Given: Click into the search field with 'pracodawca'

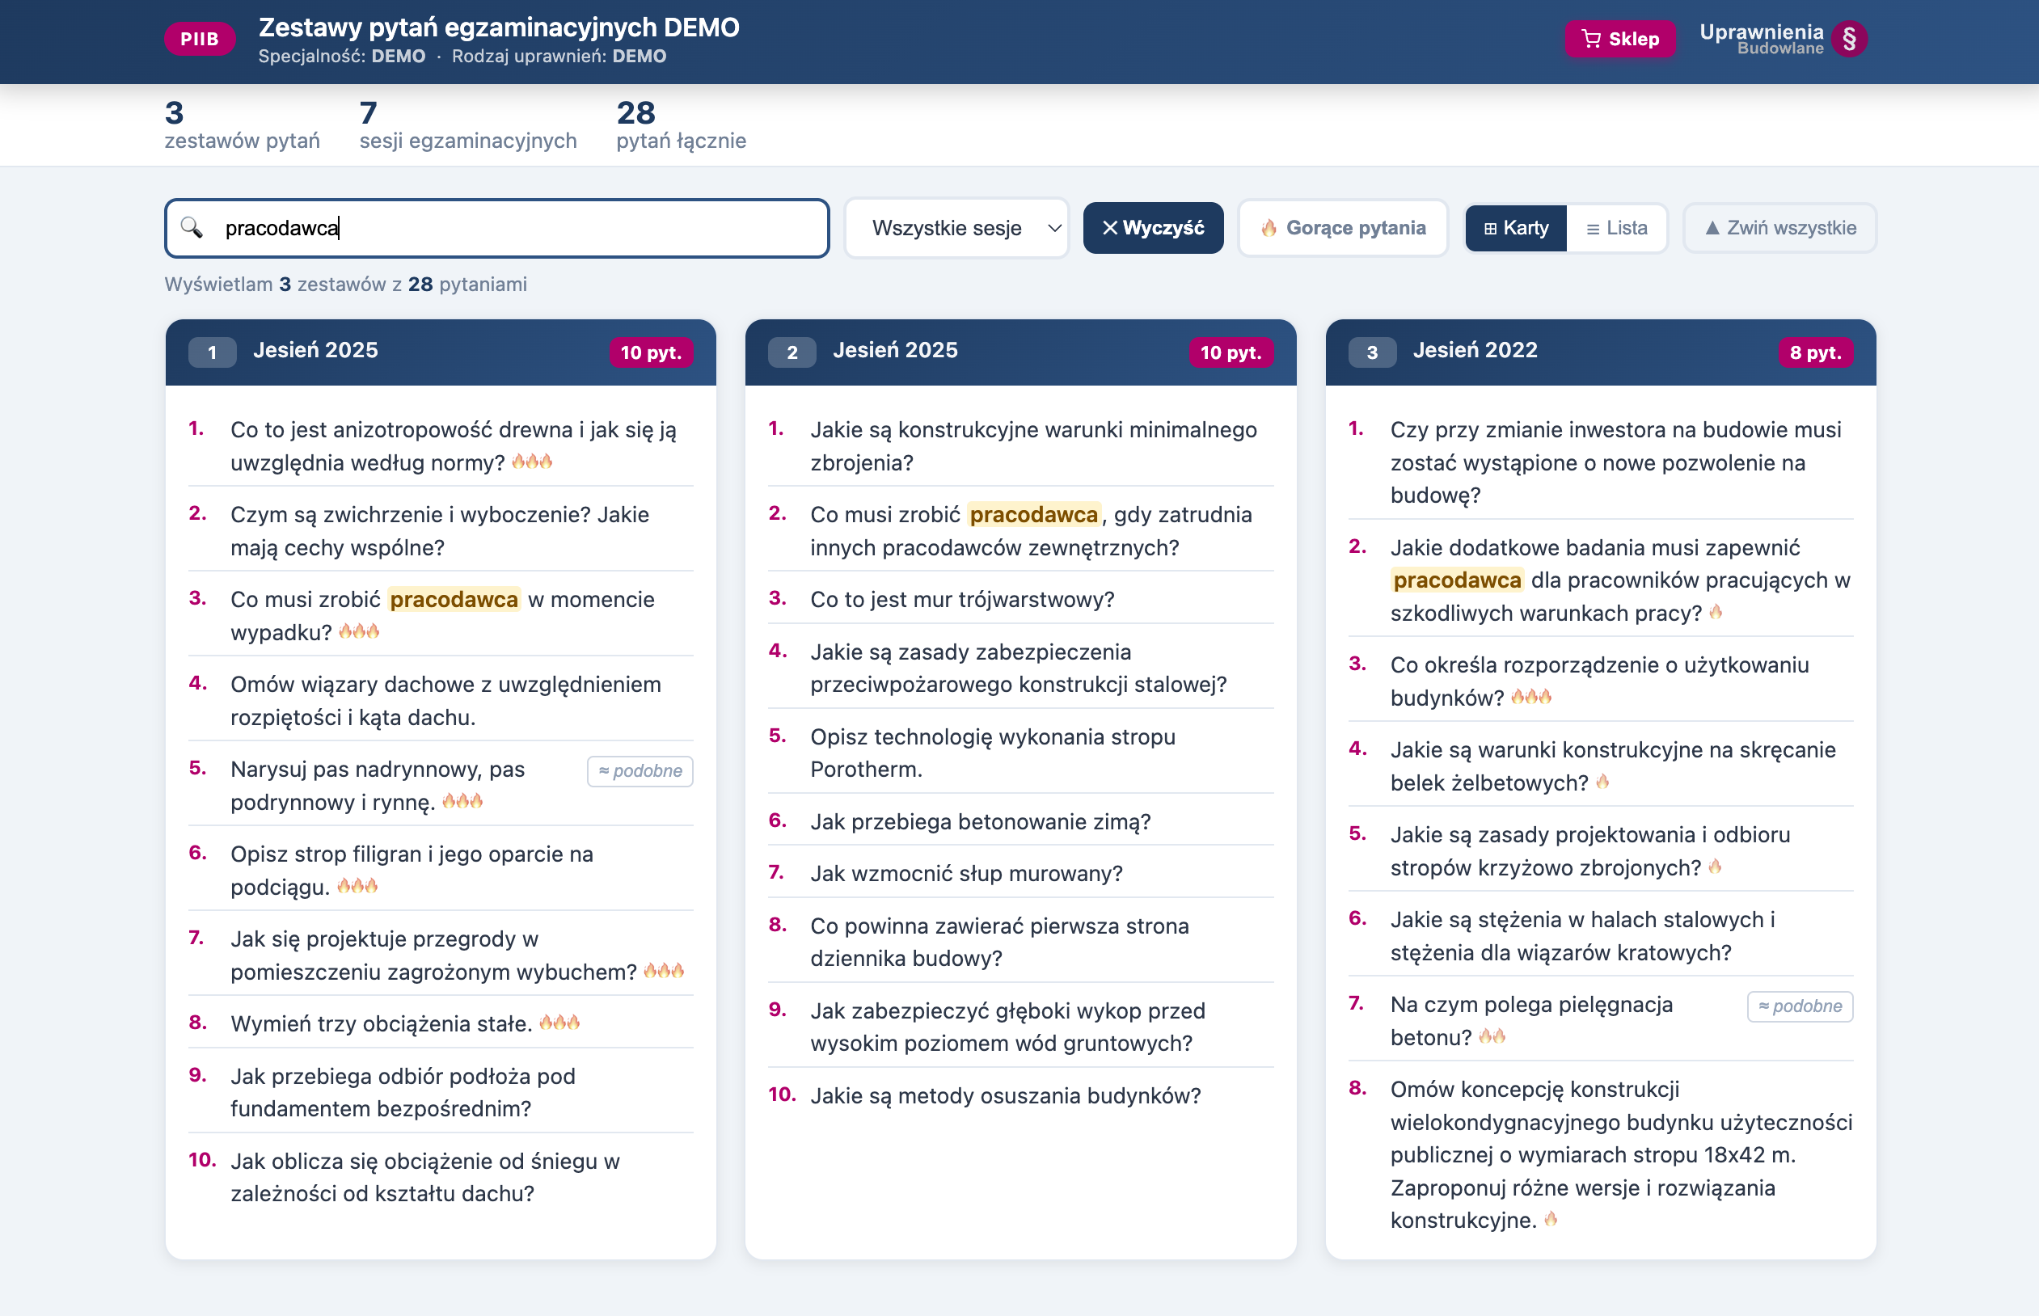Looking at the screenshot, I should (x=513, y=228).
